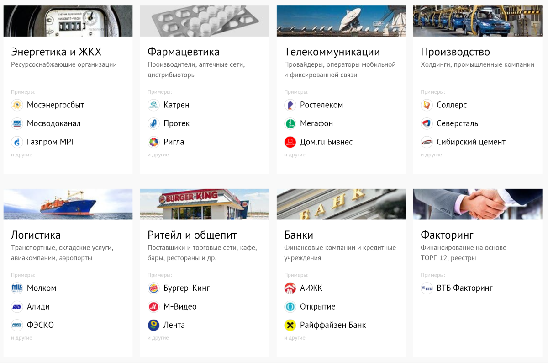The width and height of the screenshot is (548, 363).
Task: Click the green Мегафон logo icon
Action: (x=290, y=123)
